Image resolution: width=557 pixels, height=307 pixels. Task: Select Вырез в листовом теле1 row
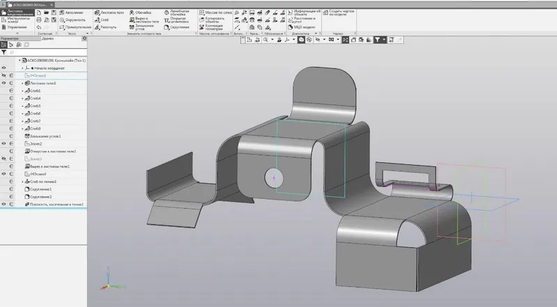tap(47, 166)
